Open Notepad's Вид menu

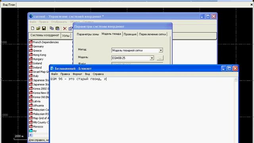click(87, 74)
